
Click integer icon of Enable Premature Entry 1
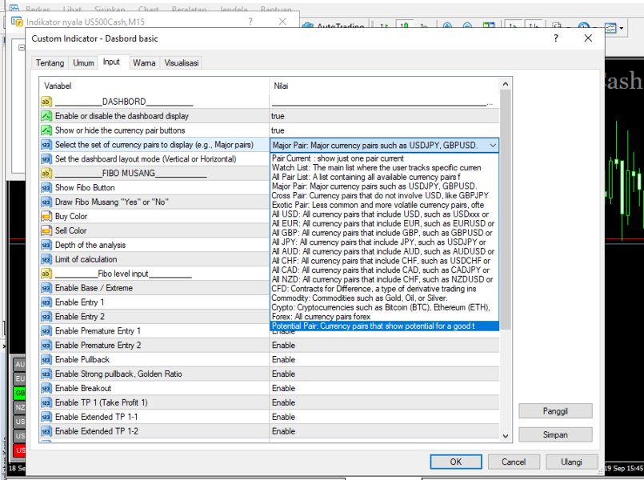(x=46, y=331)
